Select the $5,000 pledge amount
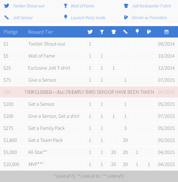This screenshot has width=178, height=182. pyautogui.click(x=10, y=152)
